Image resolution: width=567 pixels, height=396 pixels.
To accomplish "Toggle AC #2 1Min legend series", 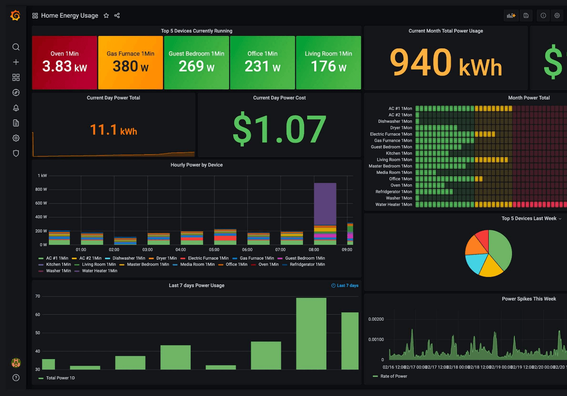I will click(x=87, y=258).
